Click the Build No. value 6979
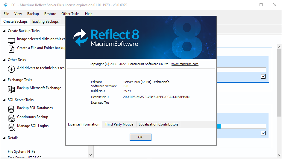Screen dimensions: 282x159 tap(127, 91)
